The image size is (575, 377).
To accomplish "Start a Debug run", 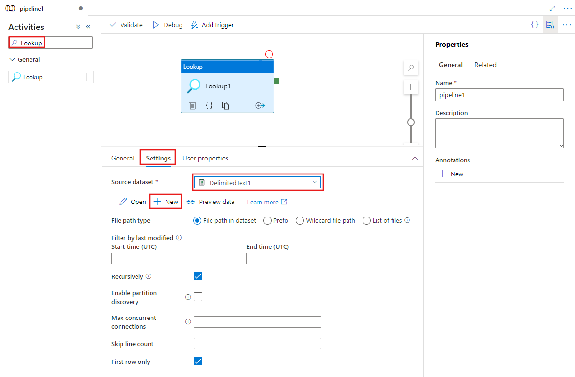I will pyautogui.click(x=167, y=25).
